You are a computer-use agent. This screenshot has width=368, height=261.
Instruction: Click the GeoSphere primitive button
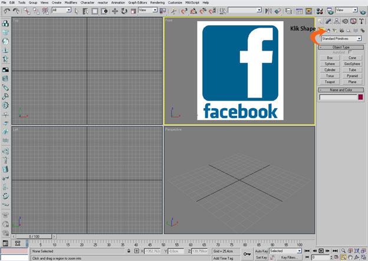pos(352,64)
